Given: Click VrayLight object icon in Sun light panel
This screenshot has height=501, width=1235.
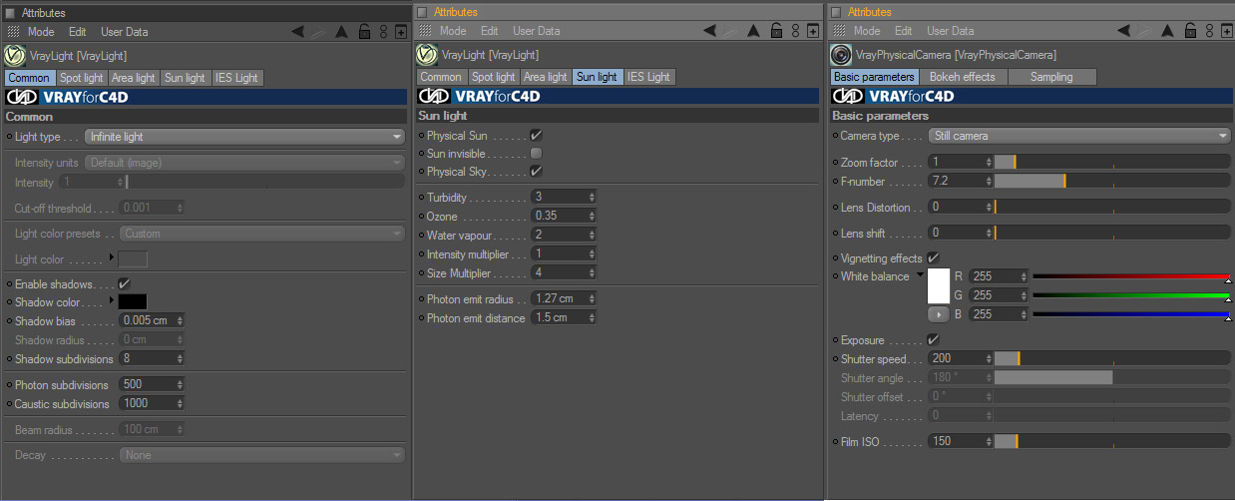Looking at the screenshot, I should [427, 55].
